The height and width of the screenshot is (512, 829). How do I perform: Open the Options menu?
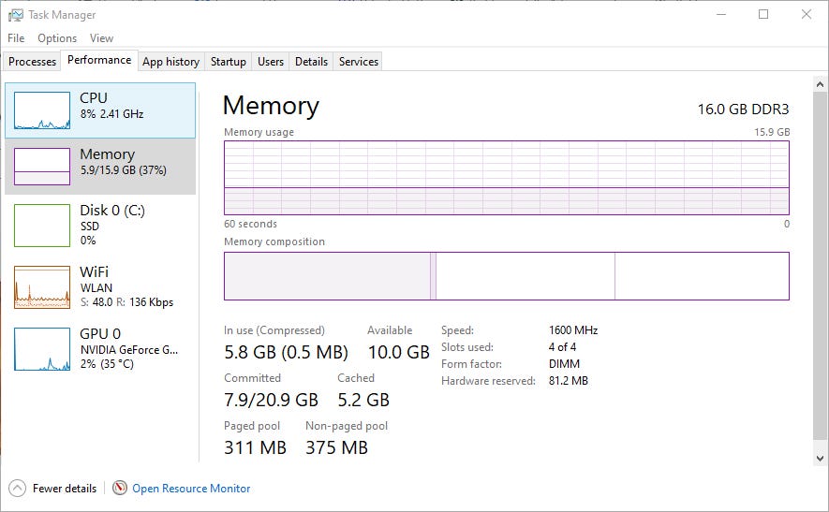(57, 38)
